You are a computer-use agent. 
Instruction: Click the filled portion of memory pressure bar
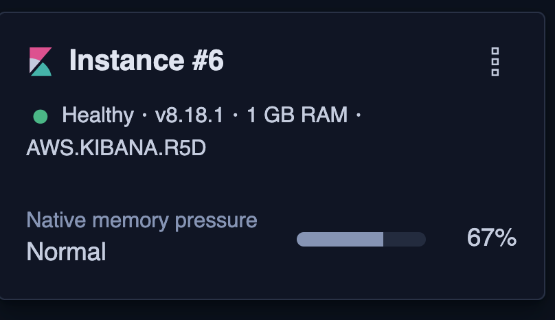click(340, 239)
